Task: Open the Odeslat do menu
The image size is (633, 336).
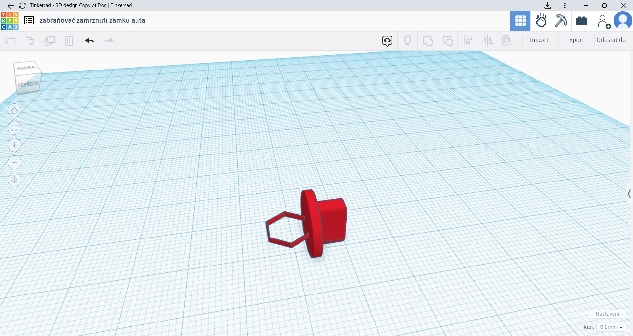Action: click(x=611, y=40)
